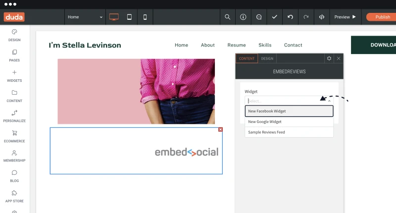Open the Home page selector dropdown
This screenshot has width=396, height=213.
point(85,17)
